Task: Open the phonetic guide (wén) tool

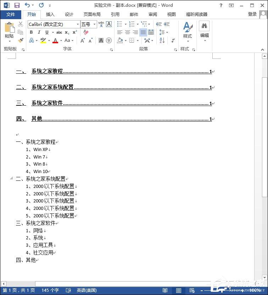Action: point(101,24)
